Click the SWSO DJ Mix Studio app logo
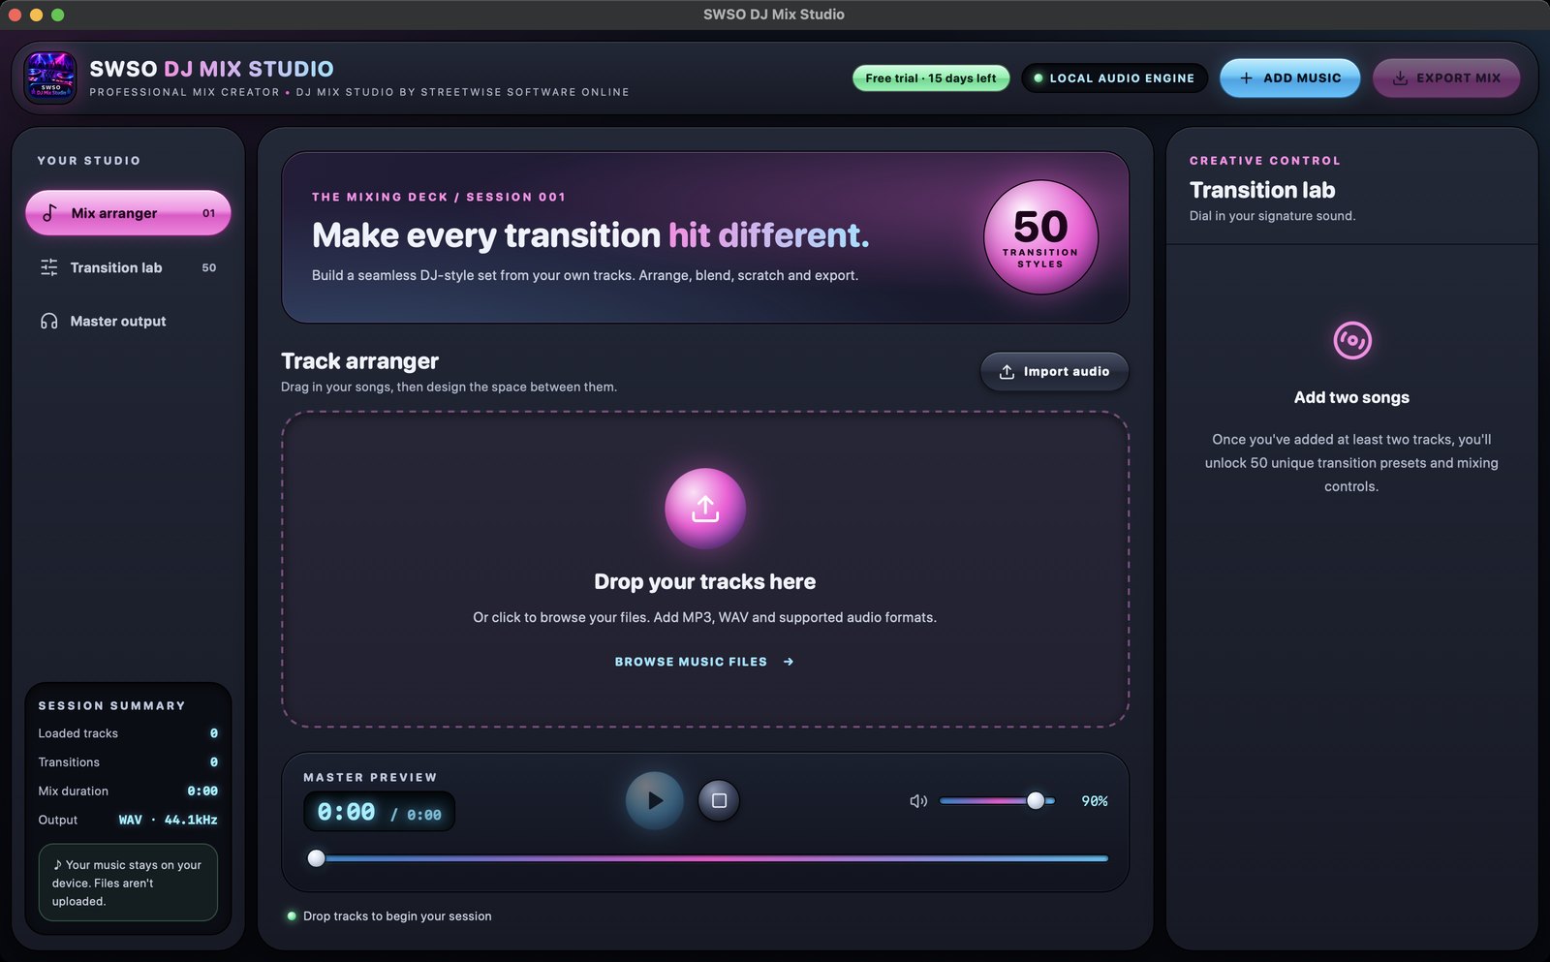The width and height of the screenshot is (1550, 962). click(50, 78)
